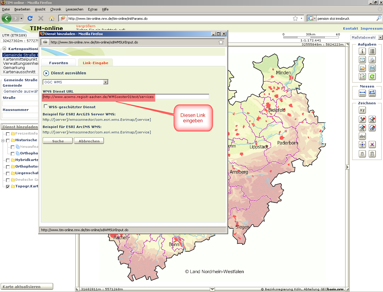Click the info icon under Aufgaben
The height and width of the screenshot is (292, 383).
(x=362, y=51)
